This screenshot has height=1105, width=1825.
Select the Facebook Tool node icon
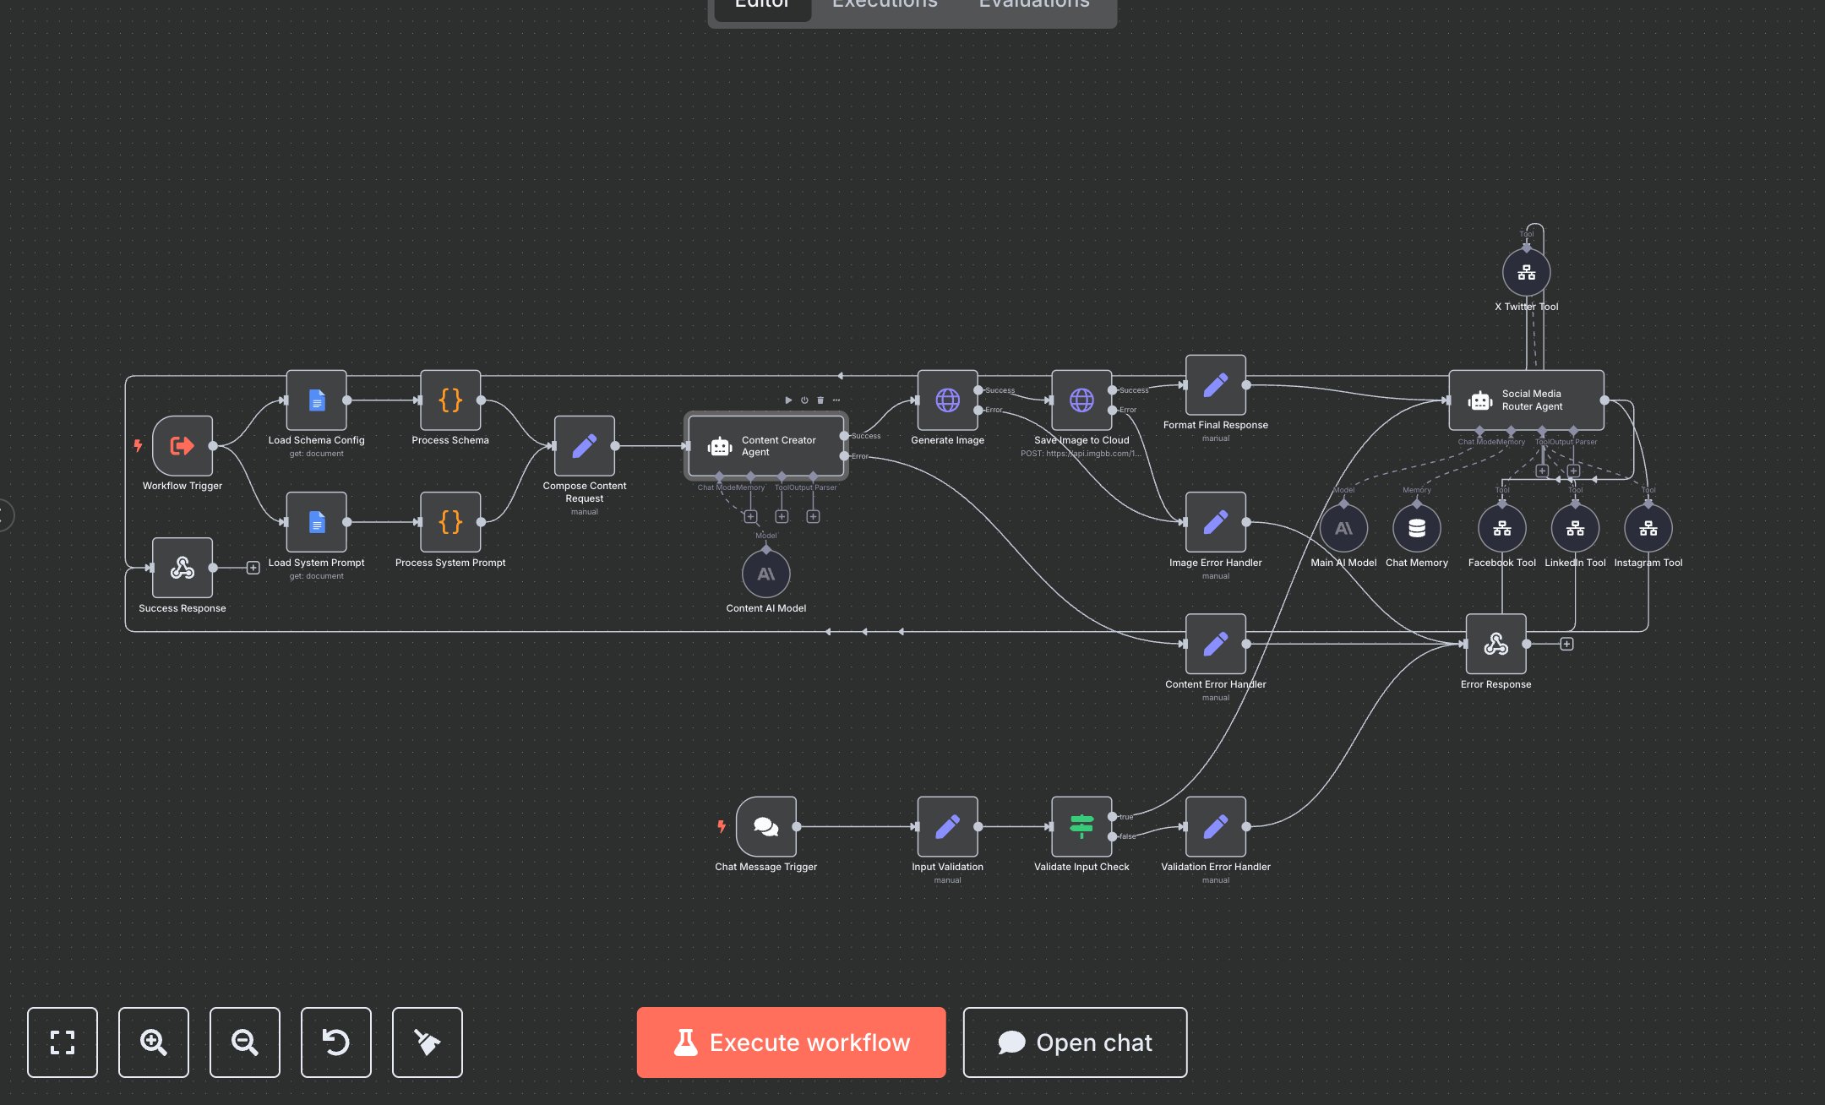(1501, 528)
